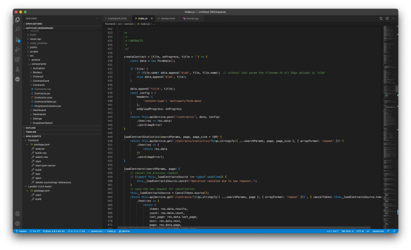Expand the public folder
411x250 pixels.
[33, 47]
